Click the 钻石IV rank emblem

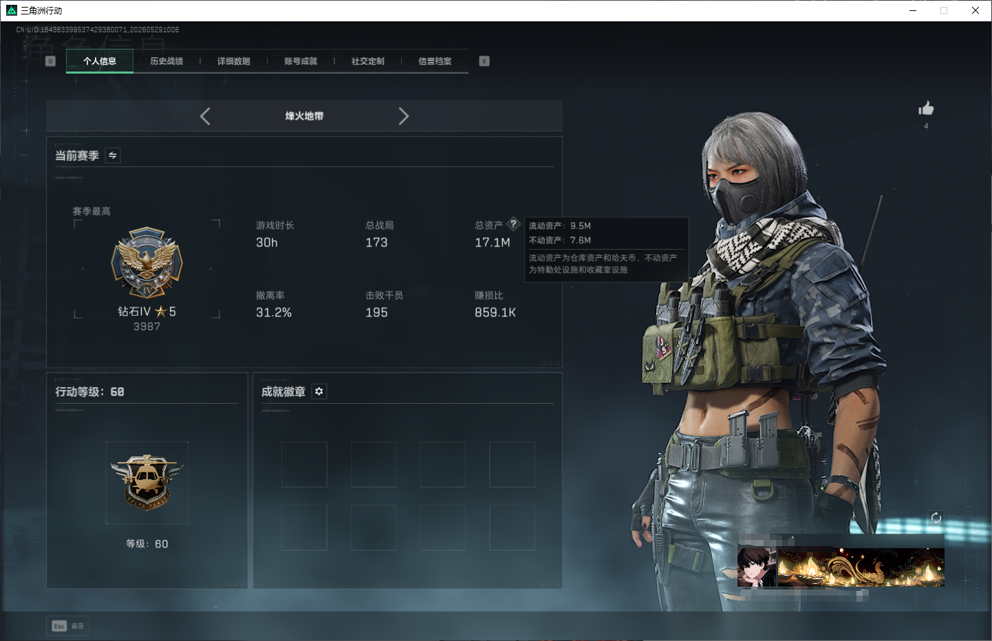tap(147, 263)
